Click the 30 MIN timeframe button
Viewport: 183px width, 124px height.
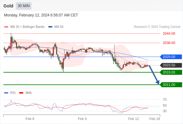24,6
